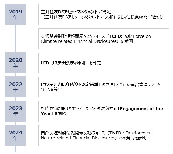Click the を制定 text in 2020 box
The image size is (173, 154).
[95, 63]
